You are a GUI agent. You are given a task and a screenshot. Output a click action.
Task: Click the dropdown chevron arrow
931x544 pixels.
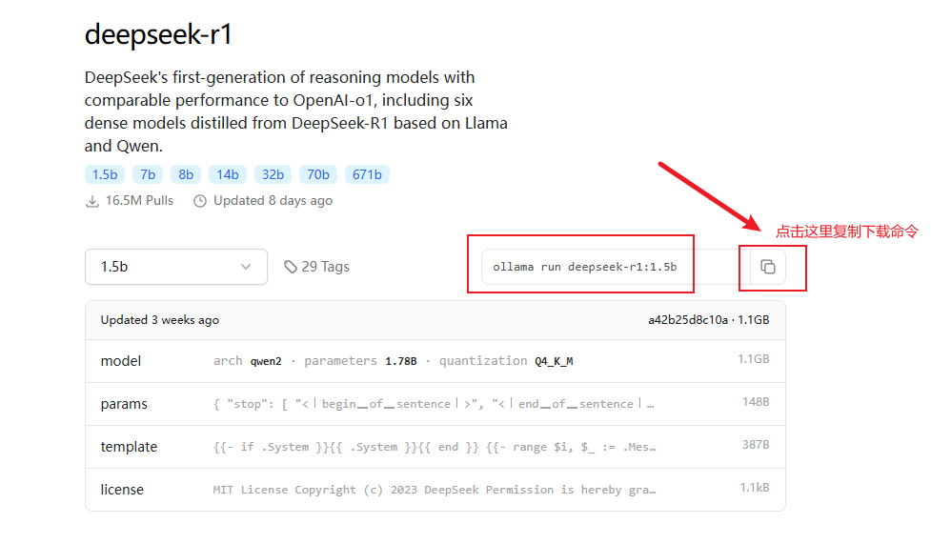pos(247,267)
